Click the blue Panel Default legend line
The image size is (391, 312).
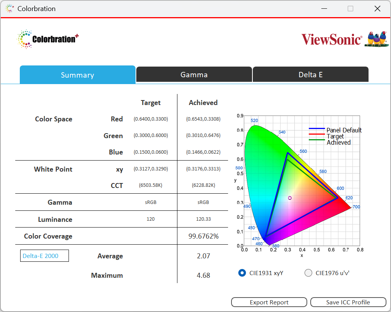coord(317,129)
